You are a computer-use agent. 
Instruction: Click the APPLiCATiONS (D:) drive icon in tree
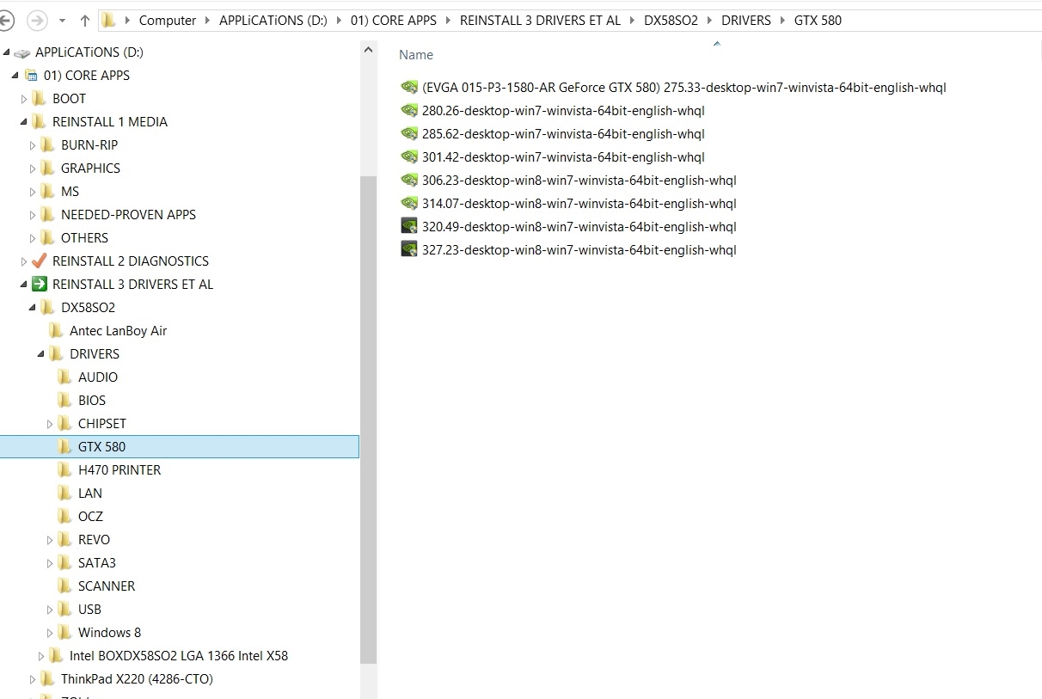coord(22,52)
